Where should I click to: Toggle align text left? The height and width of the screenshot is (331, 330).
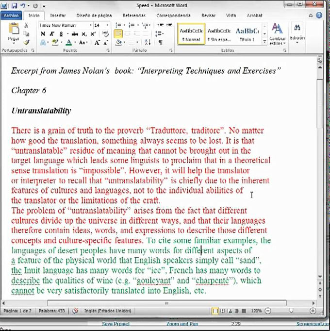click(118, 34)
